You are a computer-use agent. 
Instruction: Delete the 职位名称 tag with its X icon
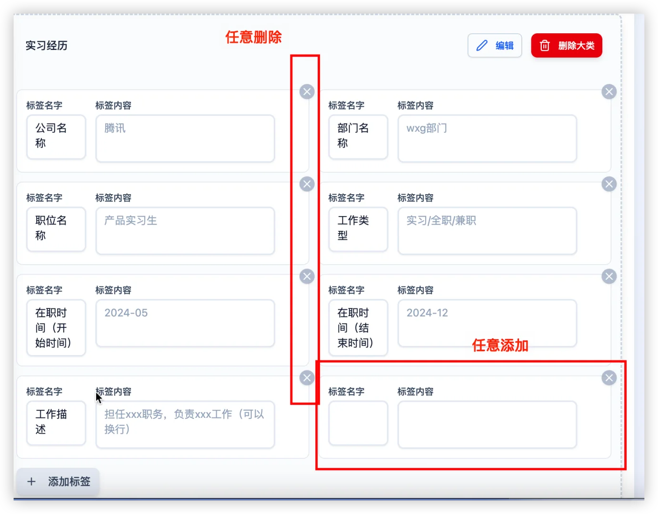(307, 184)
